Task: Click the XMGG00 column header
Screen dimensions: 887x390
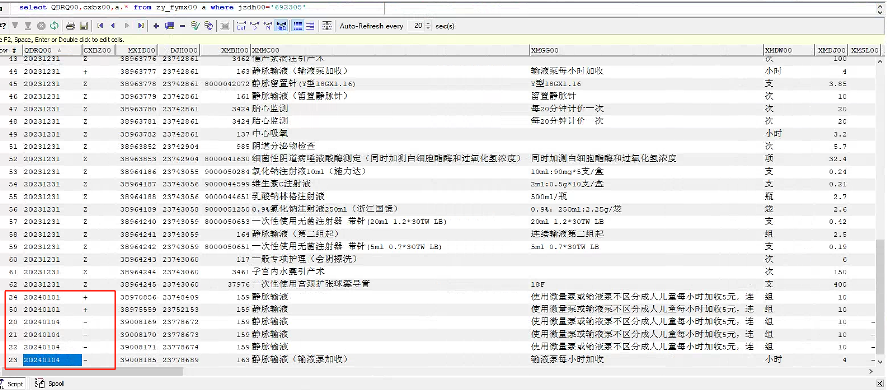Action: coord(646,50)
